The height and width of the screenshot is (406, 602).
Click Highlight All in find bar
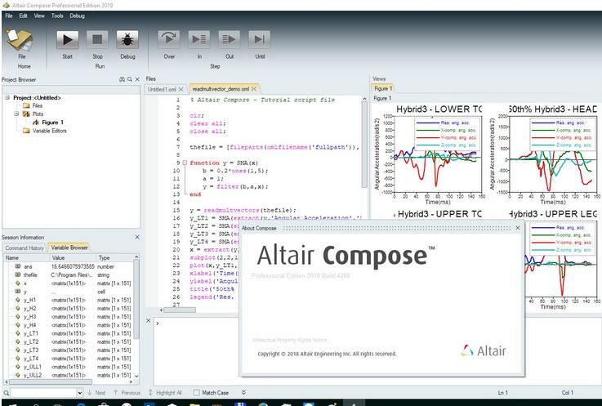pos(165,393)
